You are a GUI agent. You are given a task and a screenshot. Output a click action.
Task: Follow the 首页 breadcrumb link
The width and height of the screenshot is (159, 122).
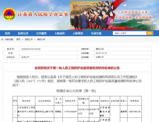(18, 39)
